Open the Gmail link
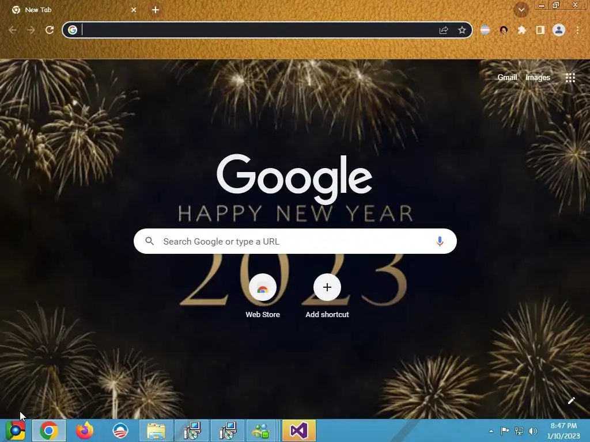The width and height of the screenshot is (590, 442). [507, 78]
